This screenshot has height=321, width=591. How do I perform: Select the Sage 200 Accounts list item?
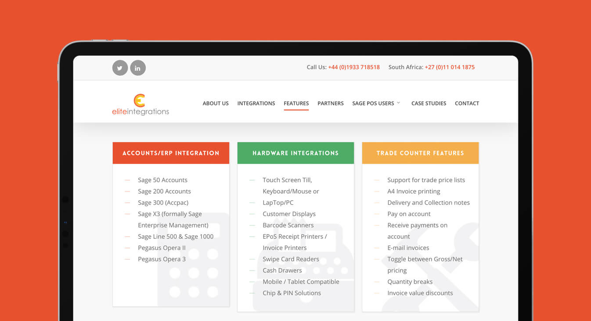click(x=164, y=191)
